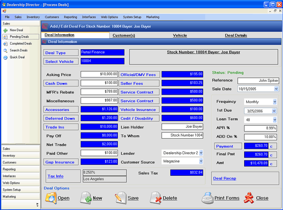
Task: Open the Lender combo box arrow
Action: tap(201, 153)
